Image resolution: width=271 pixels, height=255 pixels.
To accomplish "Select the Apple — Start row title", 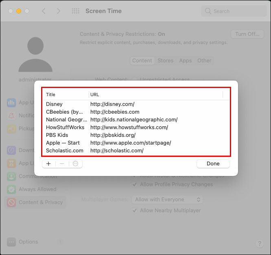I will coord(63,143).
